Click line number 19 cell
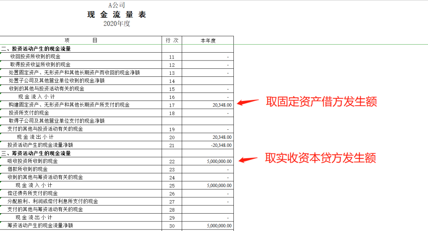This screenshot has height=231, width=428. [x=172, y=129]
